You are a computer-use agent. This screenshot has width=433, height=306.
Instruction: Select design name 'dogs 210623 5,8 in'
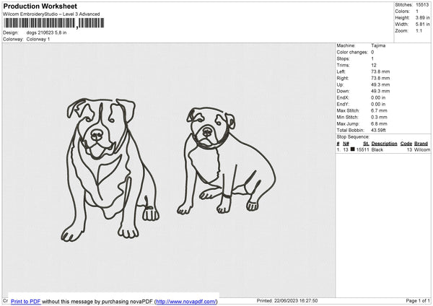pos(46,32)
